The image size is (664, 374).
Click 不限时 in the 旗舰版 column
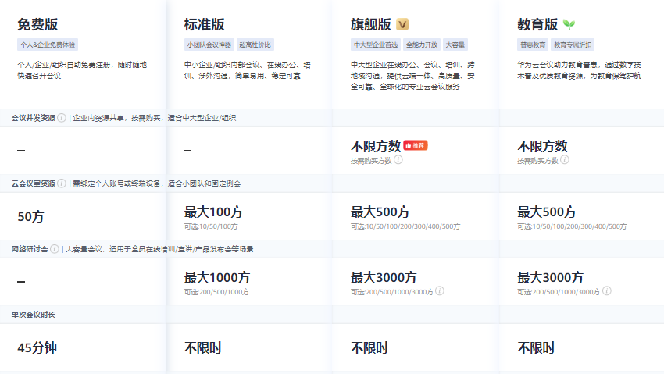pyautogui.click(x=369, y=347)
